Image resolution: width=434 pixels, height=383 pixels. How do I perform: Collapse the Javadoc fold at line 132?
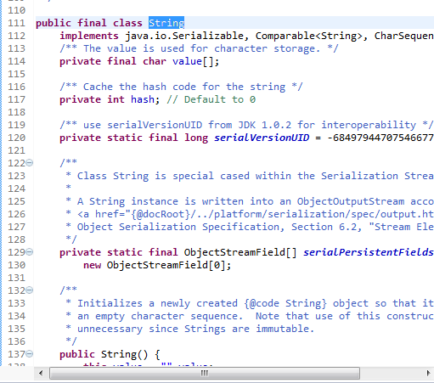point(30,290)
